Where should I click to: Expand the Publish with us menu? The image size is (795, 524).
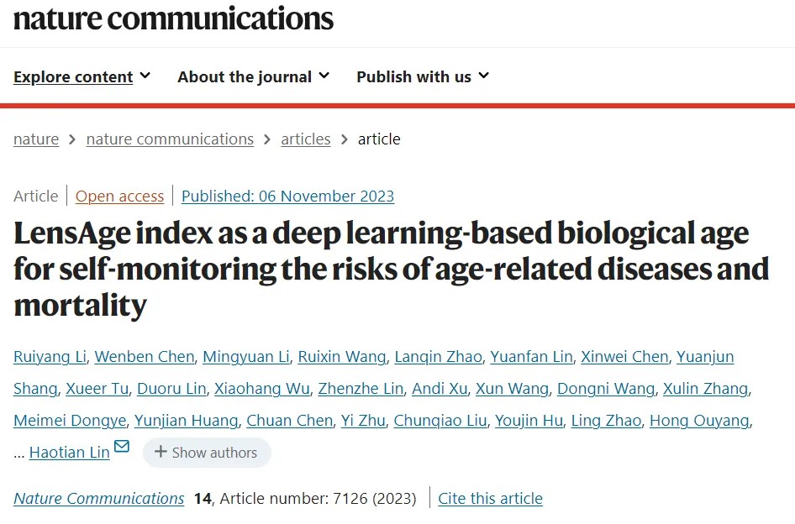point(423,76)
